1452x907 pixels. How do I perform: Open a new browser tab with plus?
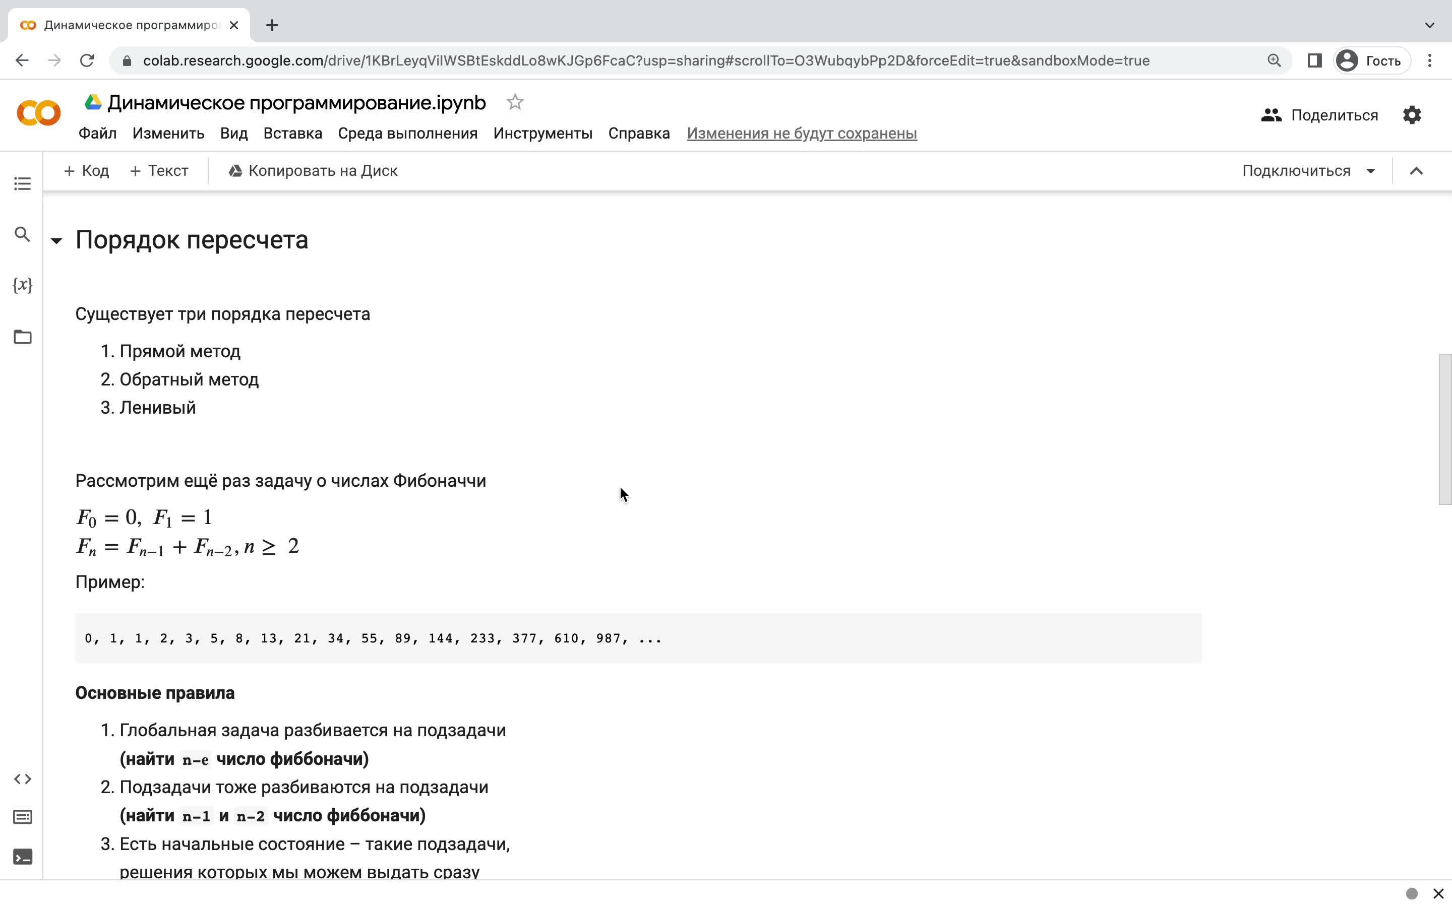point(272,25)
